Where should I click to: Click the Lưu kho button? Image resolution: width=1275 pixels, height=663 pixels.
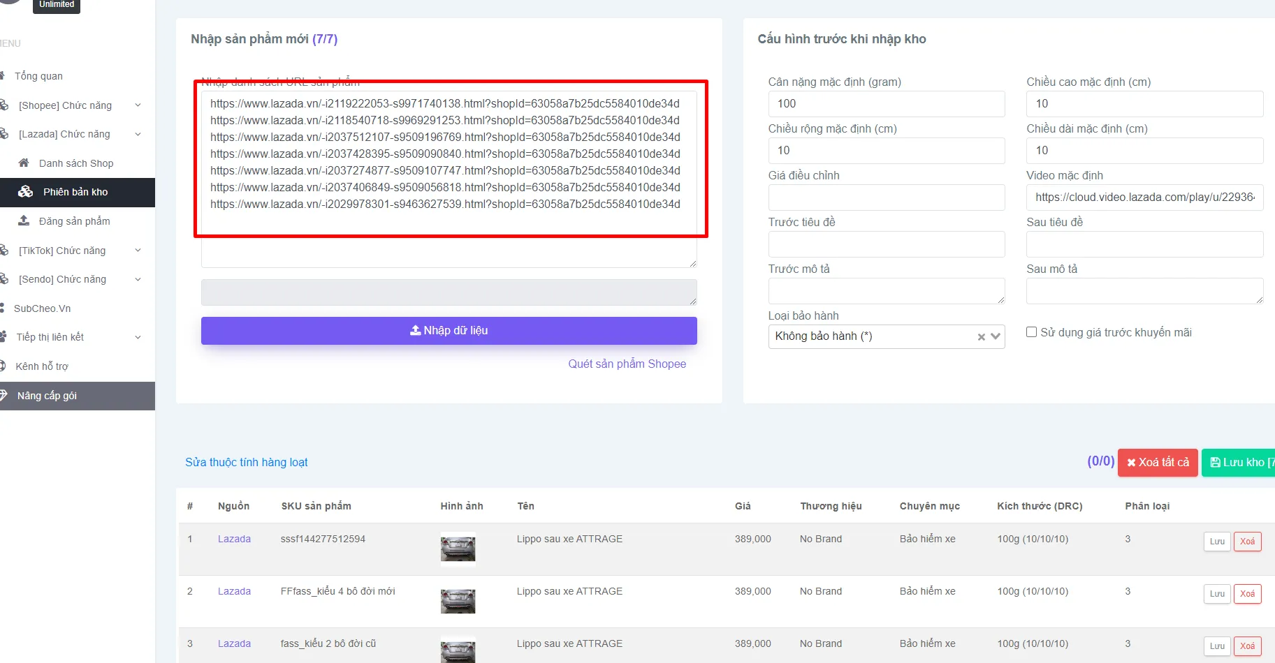(1239, 463)
